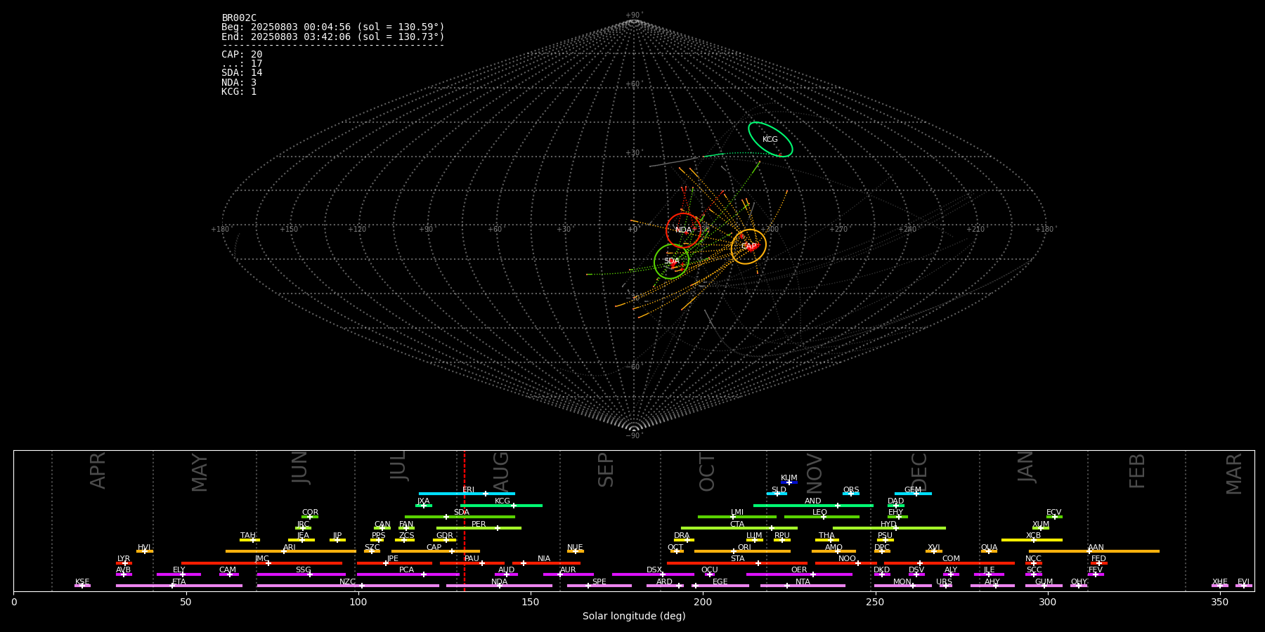Click the ECV shower marker in timeline
This screenshot has width=1265, height=632.
1054,517
